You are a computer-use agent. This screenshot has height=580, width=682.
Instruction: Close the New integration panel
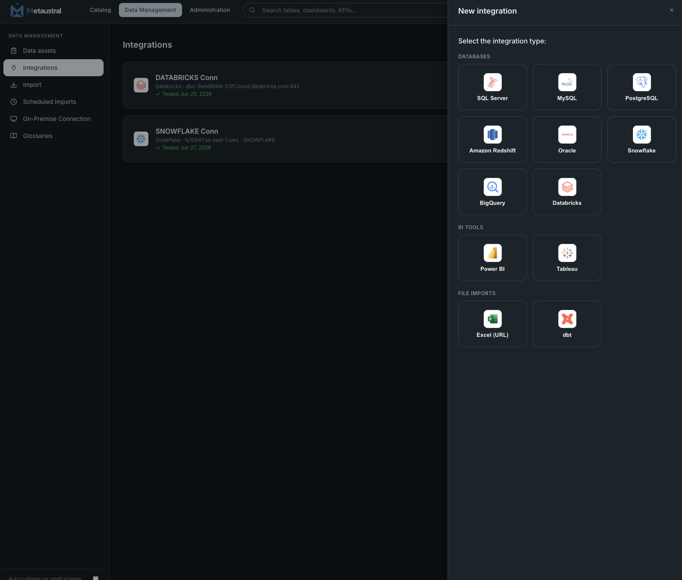pos(671,10)
